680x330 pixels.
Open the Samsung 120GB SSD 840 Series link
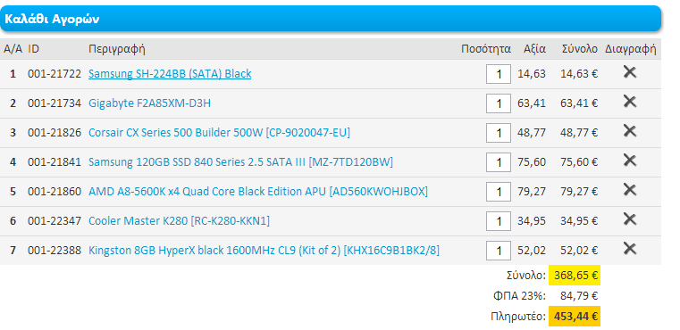coord(240,162)
